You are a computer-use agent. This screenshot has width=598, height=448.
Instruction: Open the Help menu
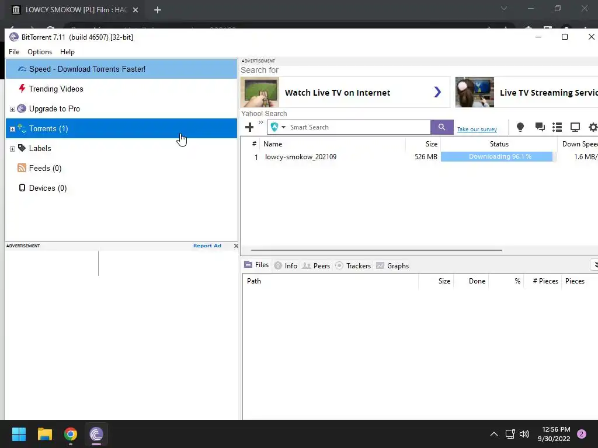[67, 52]
